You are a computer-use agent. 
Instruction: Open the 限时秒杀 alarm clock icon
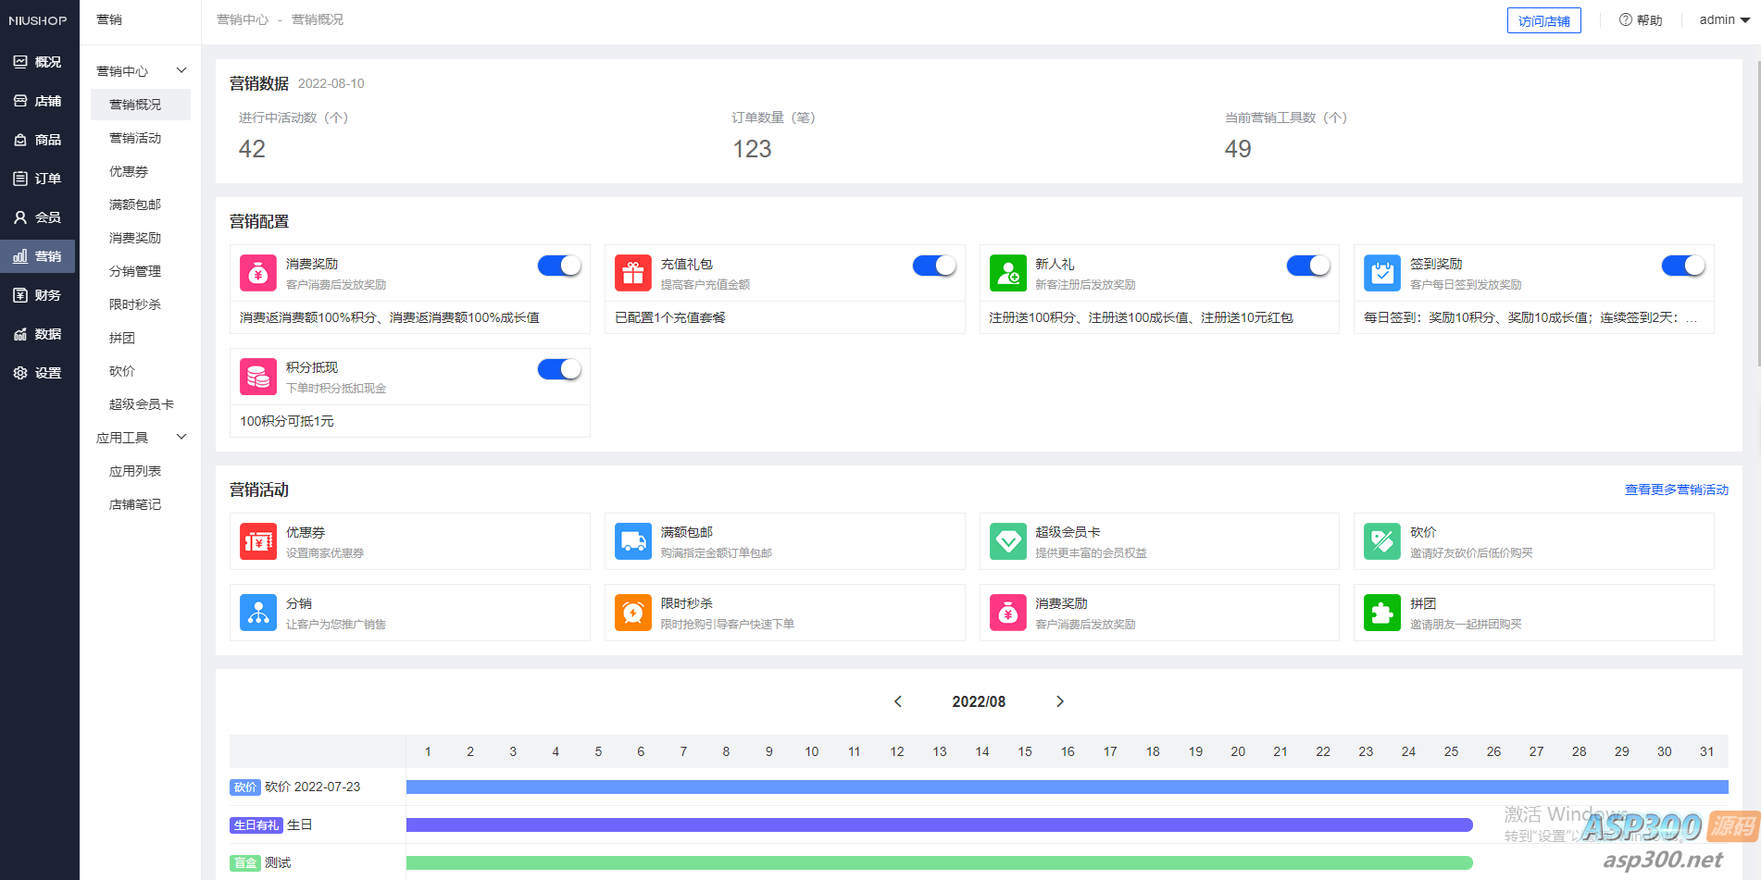pos(632,613)
